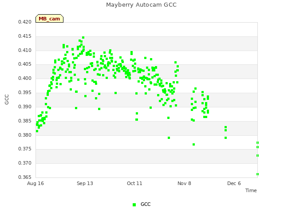This screenshot has width=284, height=213.
Task: Click the 0.395 y-axis value
Action: click(x=25, y=92)
